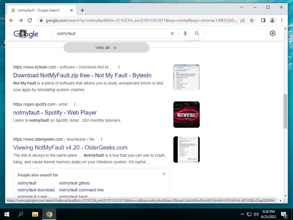
Task: Open the clock showing 9:28 PM
Action: point(268,214)
